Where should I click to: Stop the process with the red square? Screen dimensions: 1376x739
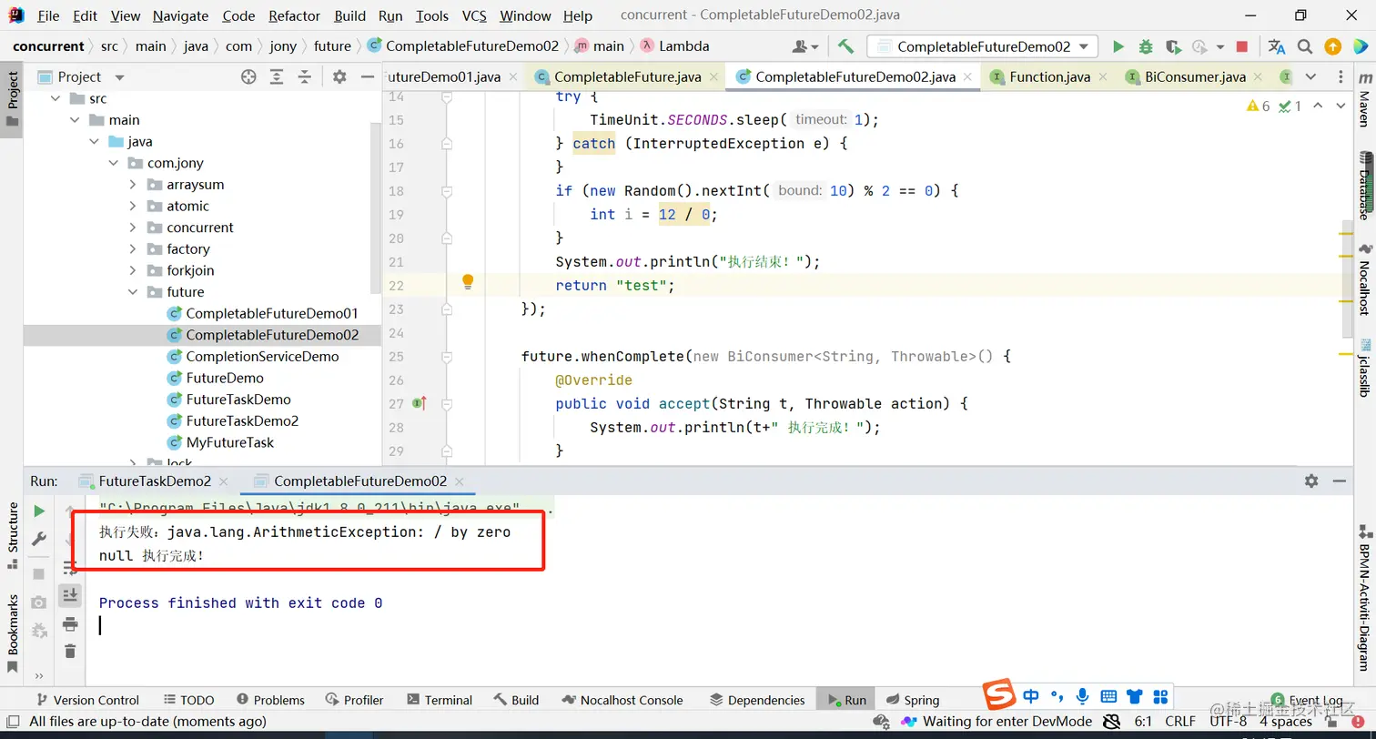pyautogui.click(x=1242, y=46)
